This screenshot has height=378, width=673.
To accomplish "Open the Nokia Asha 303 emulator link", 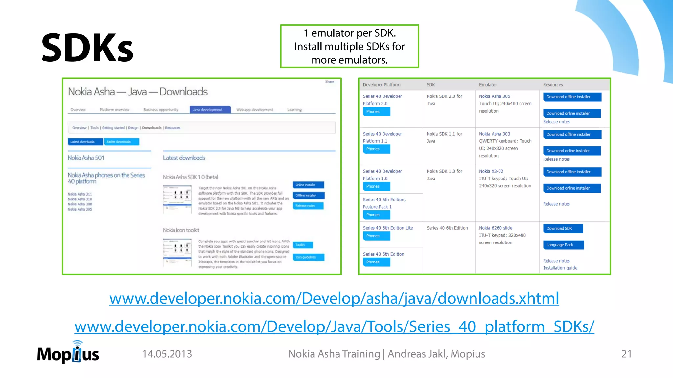I will click(495, 134).
